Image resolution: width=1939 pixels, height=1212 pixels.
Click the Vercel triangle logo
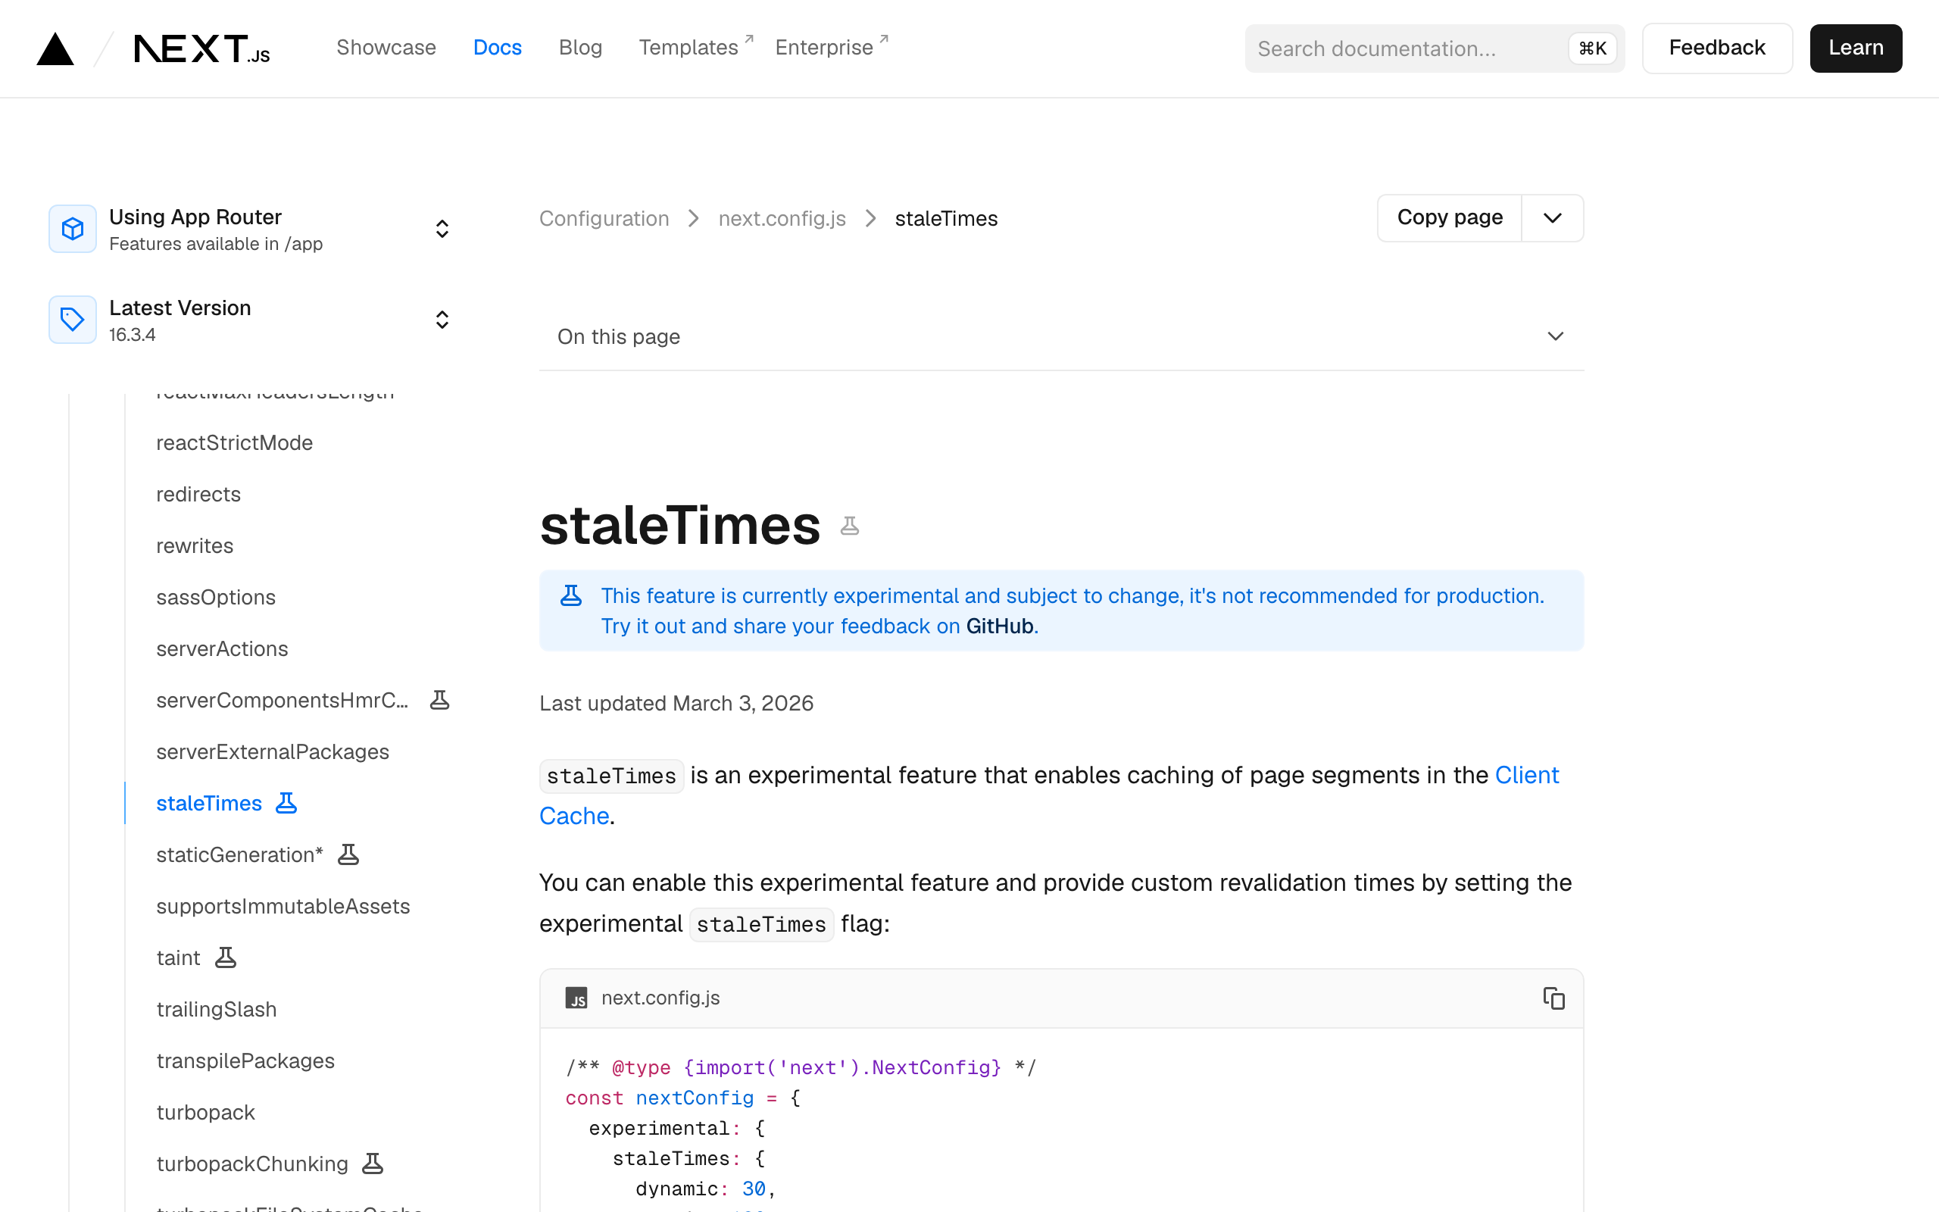pyautogui.click(x=55, y=49)
